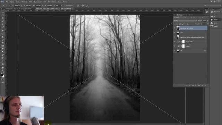This screenshot has width=222, height=125.
Task: Select the Eraser tool
Action: point(2,43)
